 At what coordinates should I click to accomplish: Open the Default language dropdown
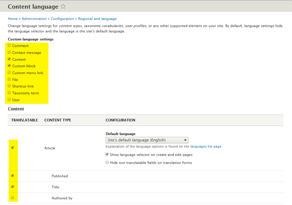[147, 140]
